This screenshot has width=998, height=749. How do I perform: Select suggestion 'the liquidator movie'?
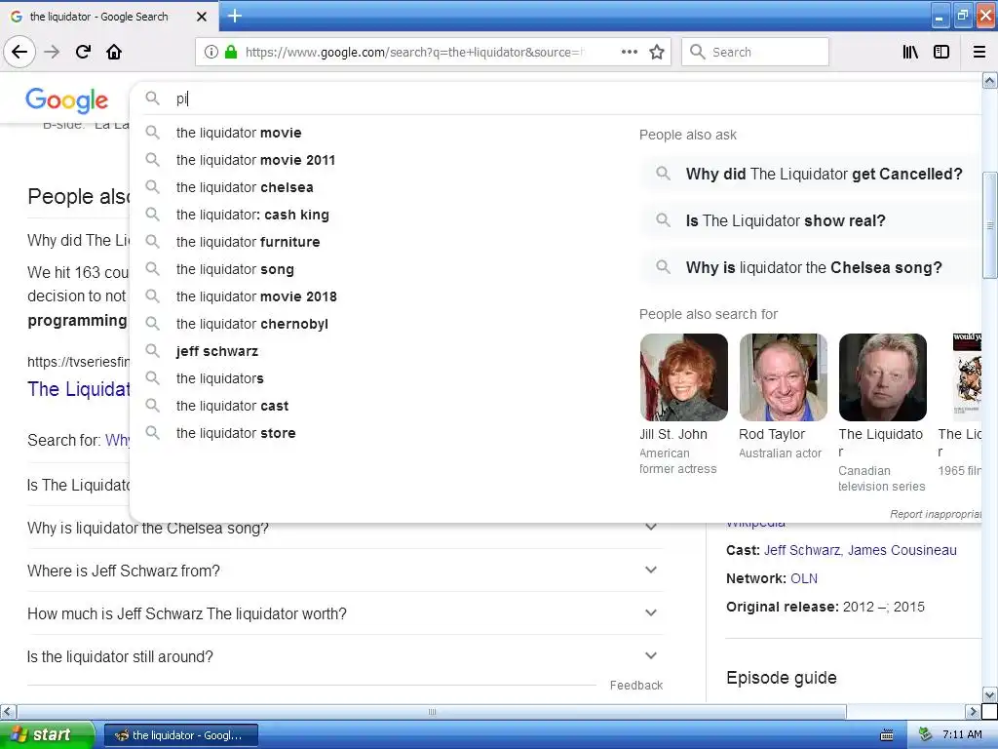(x=239, y=133)
